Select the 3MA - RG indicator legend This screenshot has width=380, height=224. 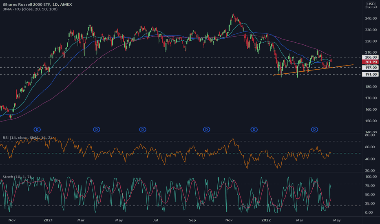pos(30,9)
